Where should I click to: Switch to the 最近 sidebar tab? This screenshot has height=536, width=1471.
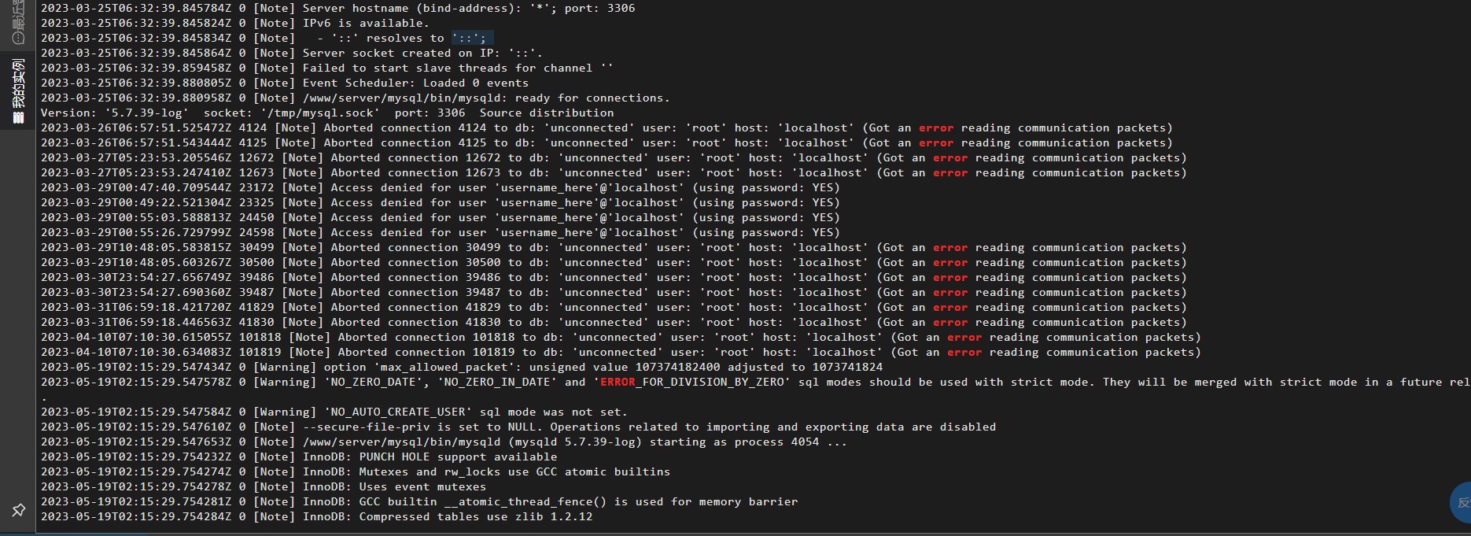(17, 21)
